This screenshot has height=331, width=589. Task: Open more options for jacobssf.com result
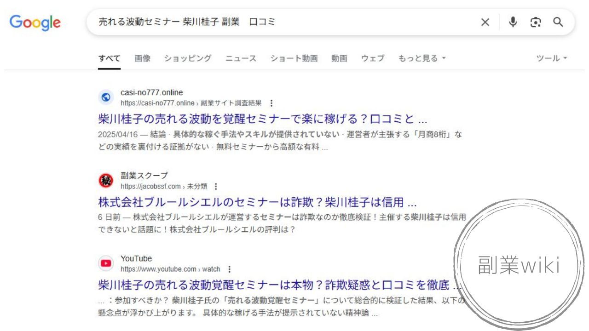216,186
